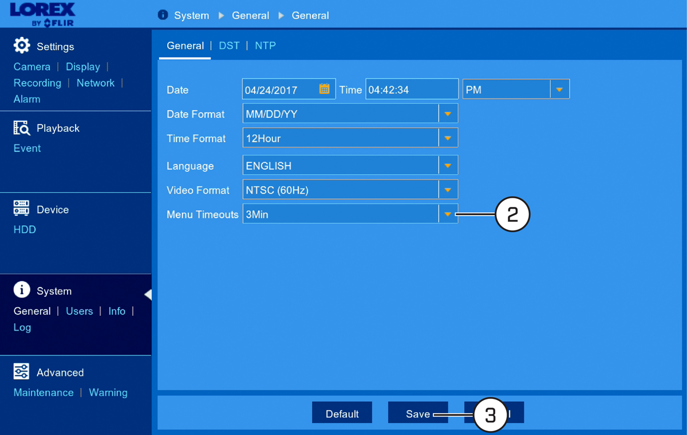Click the Lorex by FLIR logo
This screenshot has width=687, height=435.
pyautogui.click(x=42, y=14)
